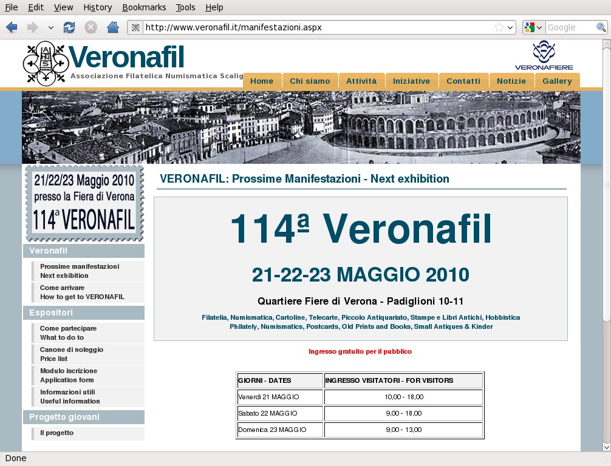Open the Contatti tab
Screen dimensions: 611x466
[463, 81]
